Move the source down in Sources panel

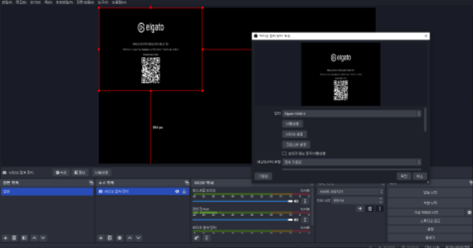[x=138, y=238]
